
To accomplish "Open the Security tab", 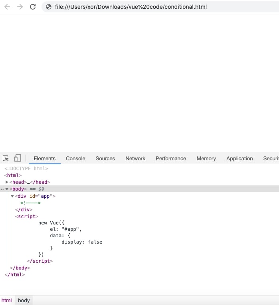I will point(271,158).
